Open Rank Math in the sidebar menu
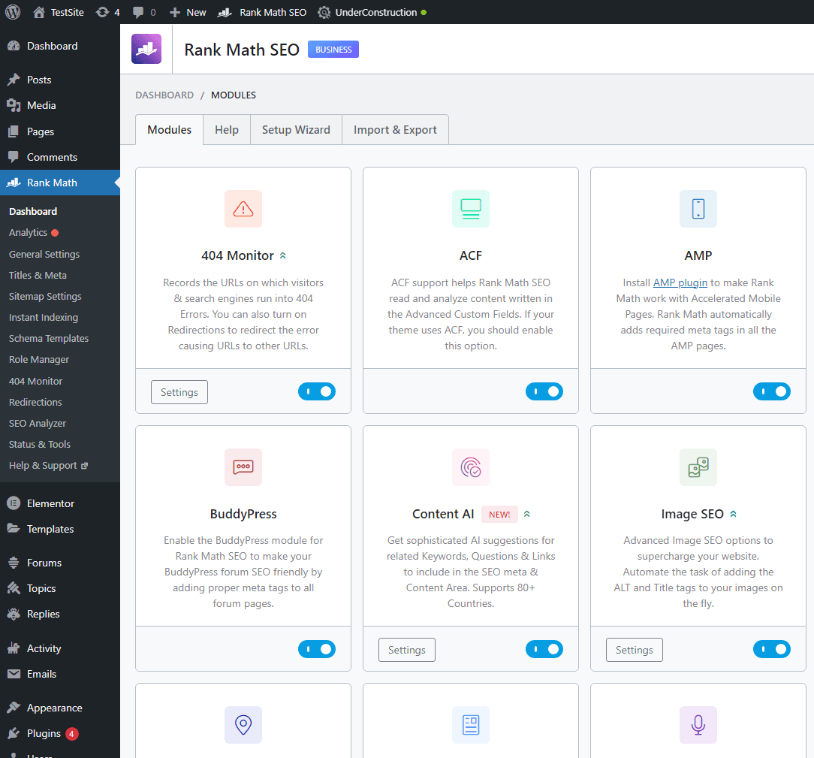 60,183
